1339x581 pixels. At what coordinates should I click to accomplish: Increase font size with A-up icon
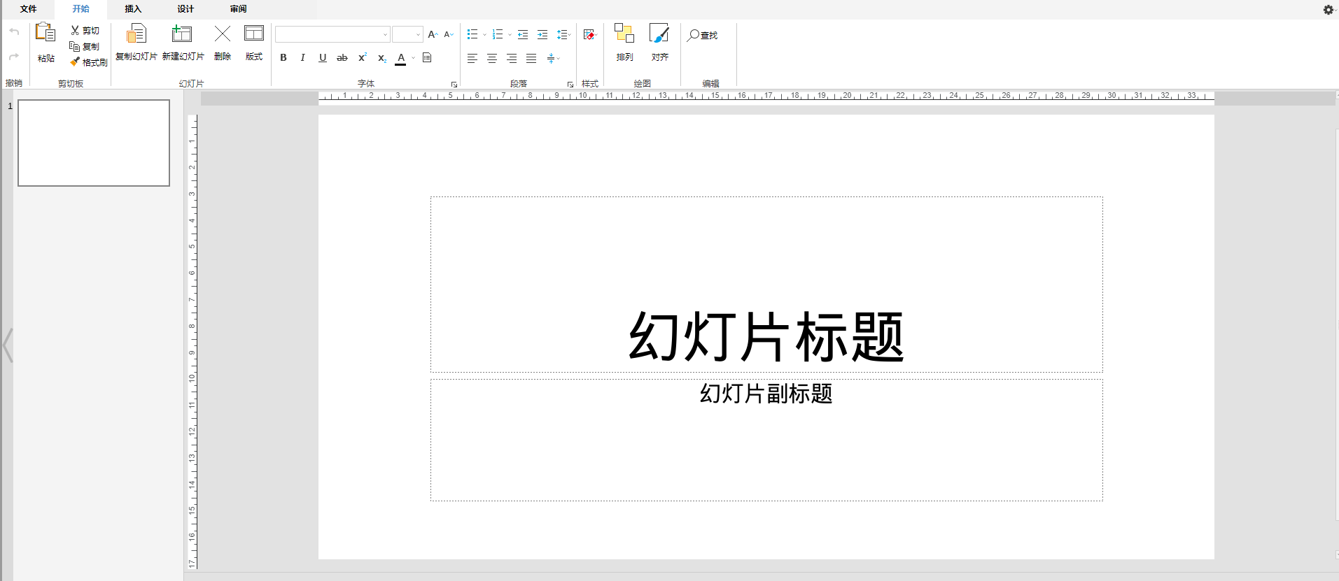pos(433,34)
